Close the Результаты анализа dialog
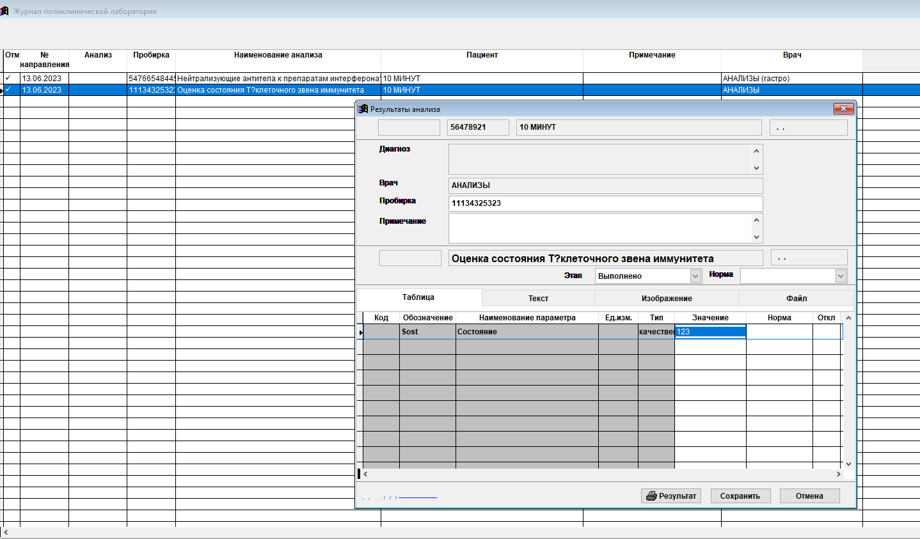920x539 pixels. (844, 109)
